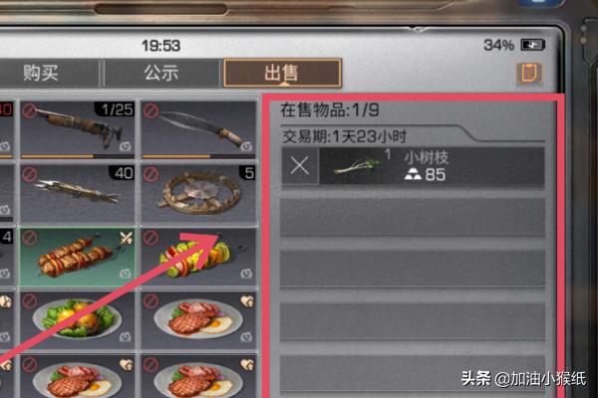Select the 出售 tab

282,73
